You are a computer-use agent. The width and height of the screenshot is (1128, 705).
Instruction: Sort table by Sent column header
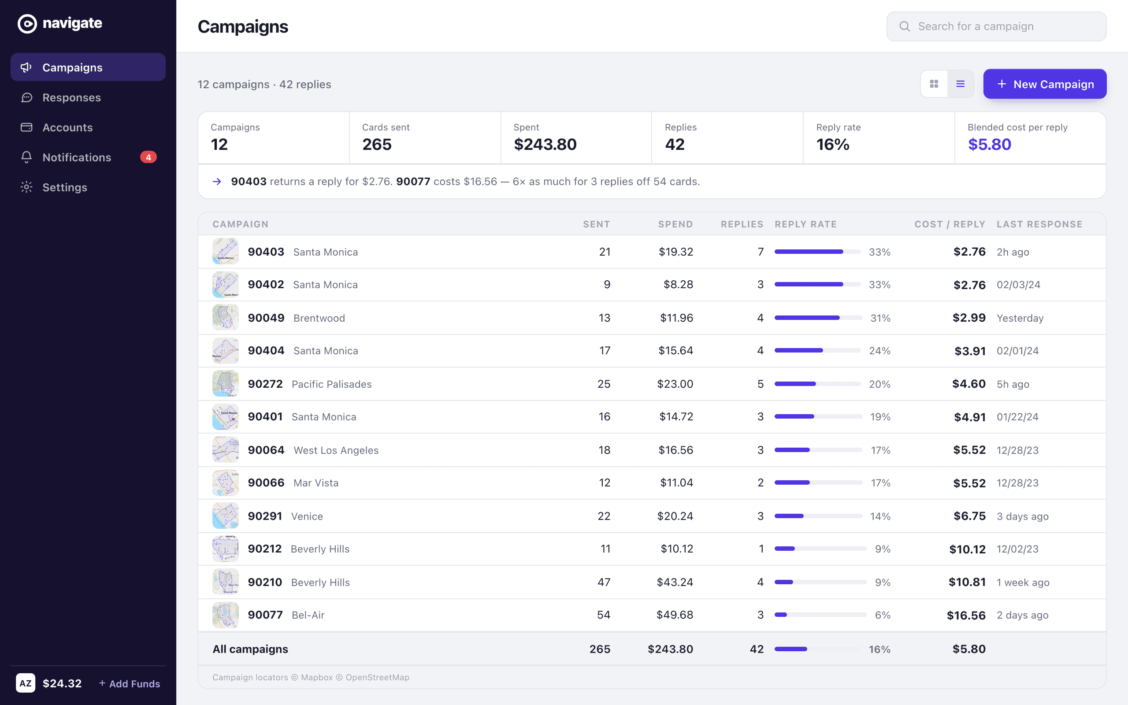tap(596, 224)
